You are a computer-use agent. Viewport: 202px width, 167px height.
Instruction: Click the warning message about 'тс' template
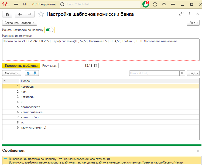click(102, 161)
